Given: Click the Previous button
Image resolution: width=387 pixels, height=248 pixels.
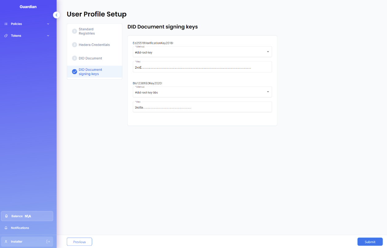Looking at the screenshot, I should (79, 242).
